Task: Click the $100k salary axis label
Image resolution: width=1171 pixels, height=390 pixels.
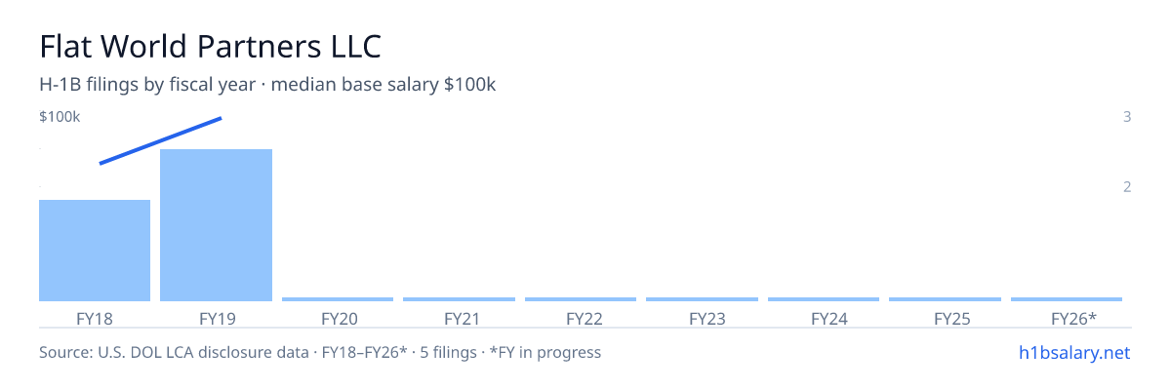Action: coord(60,117)
